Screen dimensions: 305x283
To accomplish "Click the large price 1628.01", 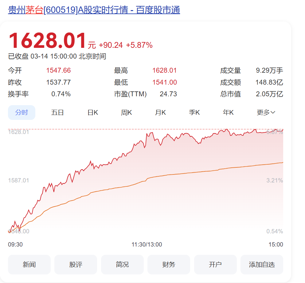I will point(47,40).
